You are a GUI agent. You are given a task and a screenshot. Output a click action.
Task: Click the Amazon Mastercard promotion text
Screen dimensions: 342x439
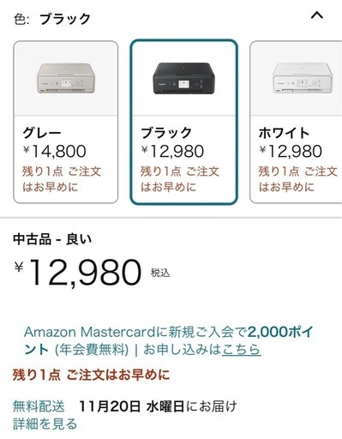[169, 340]
